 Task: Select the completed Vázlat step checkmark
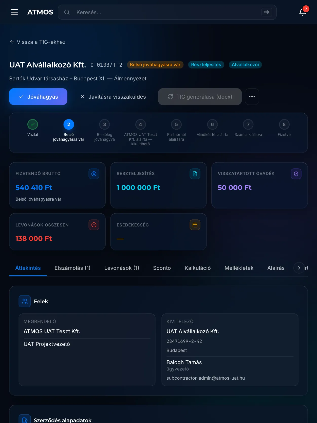tap(33, 125)
